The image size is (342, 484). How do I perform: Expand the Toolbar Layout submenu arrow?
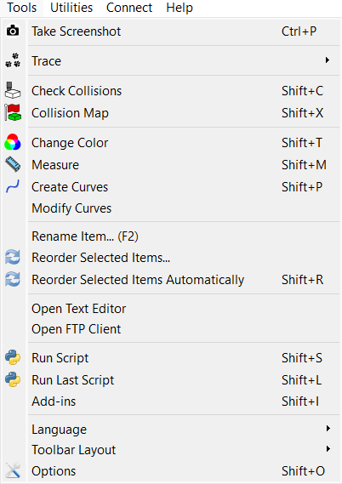click(x=328, y=449)
